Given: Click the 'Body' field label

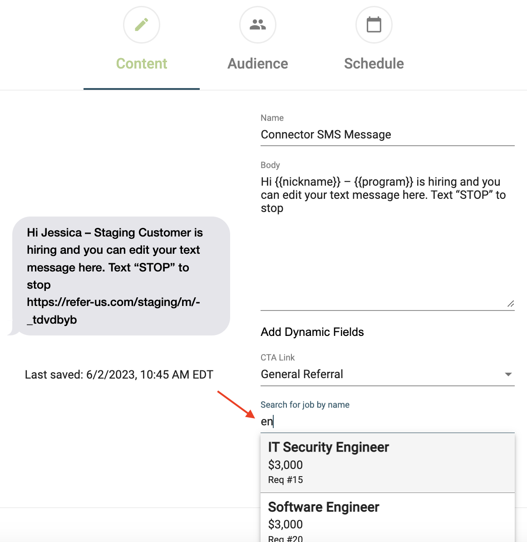Looking at the screenshot, I should (270, 165).
